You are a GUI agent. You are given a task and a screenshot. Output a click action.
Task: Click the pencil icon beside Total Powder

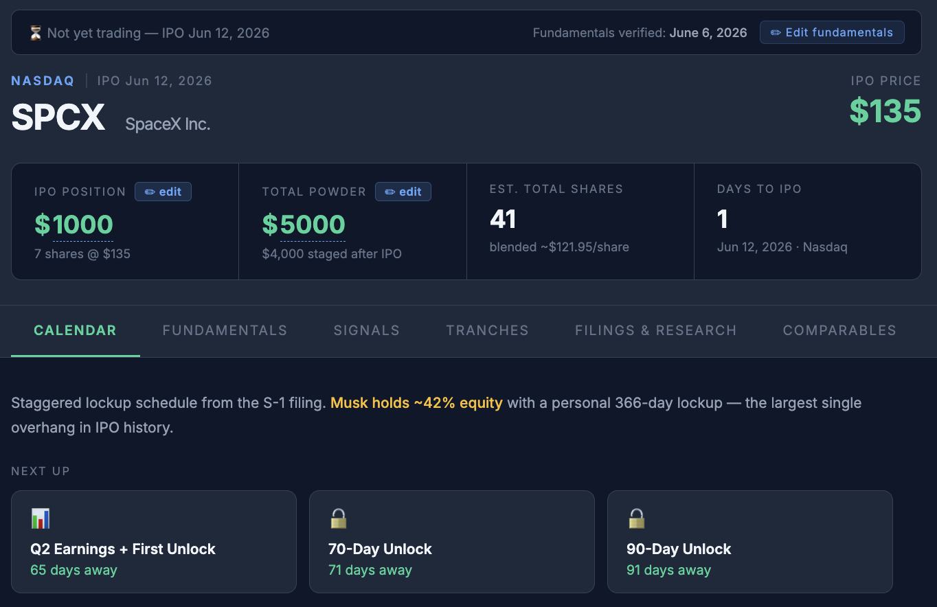tap(390, 192)
